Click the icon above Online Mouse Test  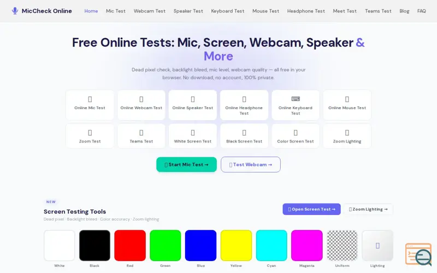tap(347, 99)
